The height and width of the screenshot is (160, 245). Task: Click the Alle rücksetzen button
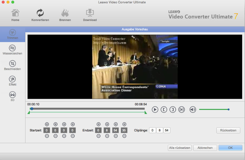pos(179,148)
